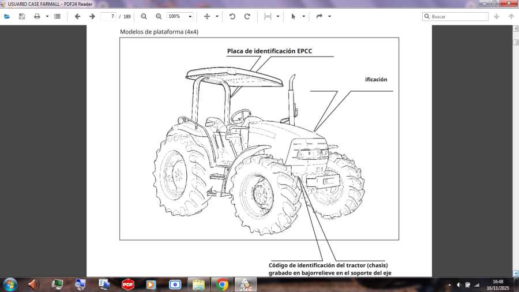519x292 pixels.
Task: Find next search result down arrow
Action: coord(496,17)
